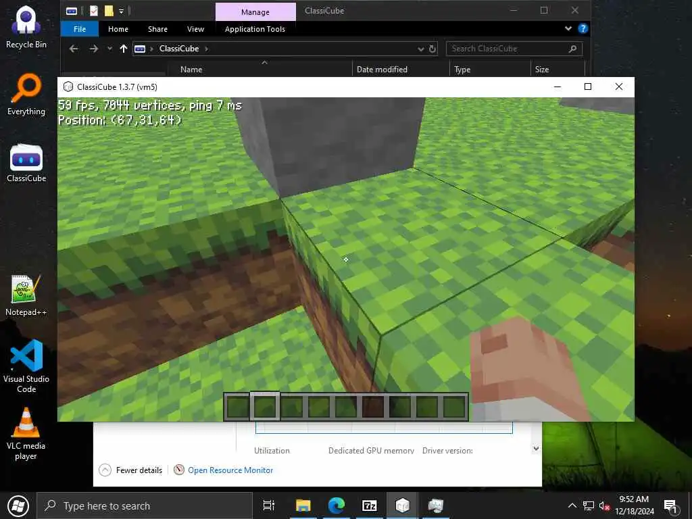The height and width of the screenshot is (519, 692).
Task: Click the Utilization label in Task Manager
Action: (x=272, y=451)
